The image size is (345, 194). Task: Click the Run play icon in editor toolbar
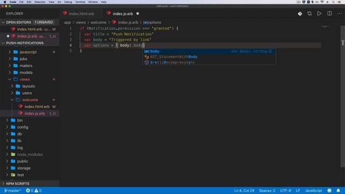tap(319, 13)
